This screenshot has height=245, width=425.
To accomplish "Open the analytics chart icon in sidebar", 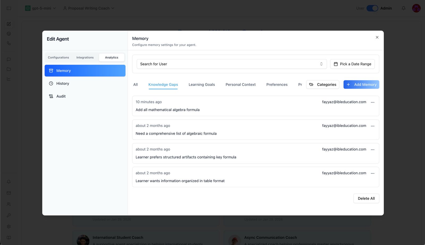I will tap(9, 79).
